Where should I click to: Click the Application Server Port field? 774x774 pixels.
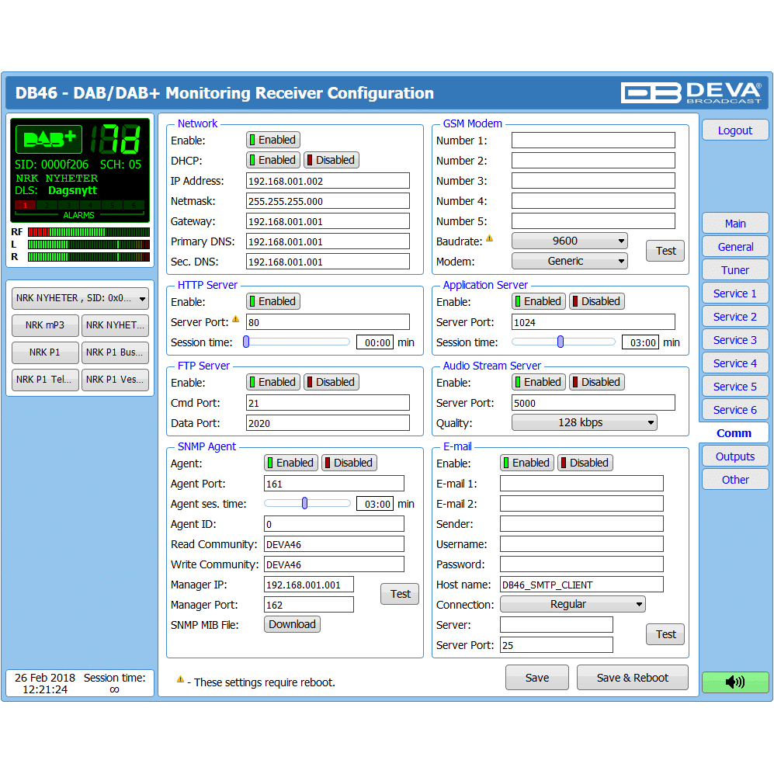coord(593,322)
